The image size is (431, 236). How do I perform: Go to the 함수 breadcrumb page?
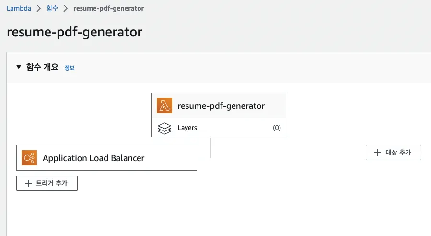[51, 8]
